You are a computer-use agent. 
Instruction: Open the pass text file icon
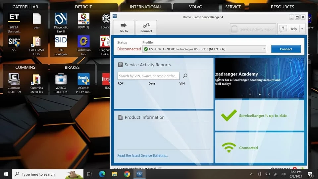(x=37, y=21)
